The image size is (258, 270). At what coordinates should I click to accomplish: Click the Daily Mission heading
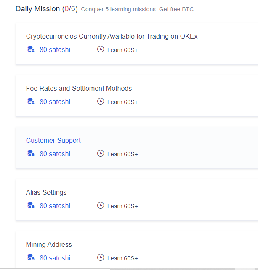[47, 9]
